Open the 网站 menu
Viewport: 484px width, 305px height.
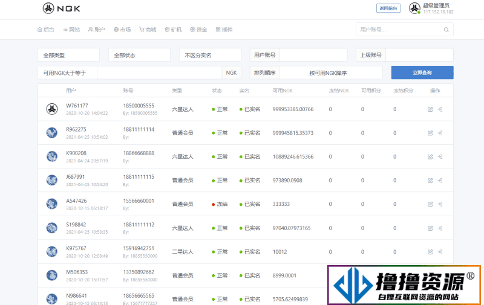pyautogui.click(x=71, y=30)
